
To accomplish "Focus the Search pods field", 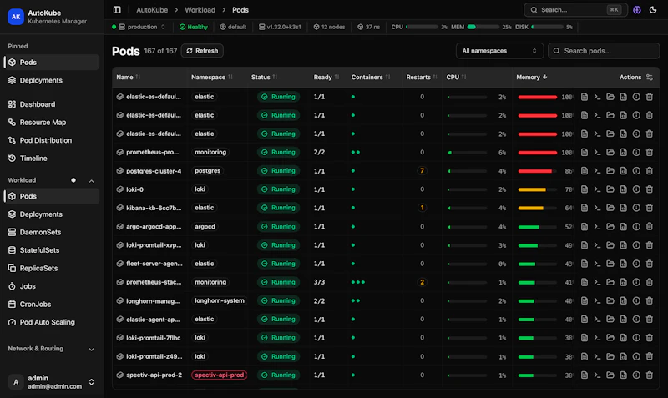I will coord(604,51).
